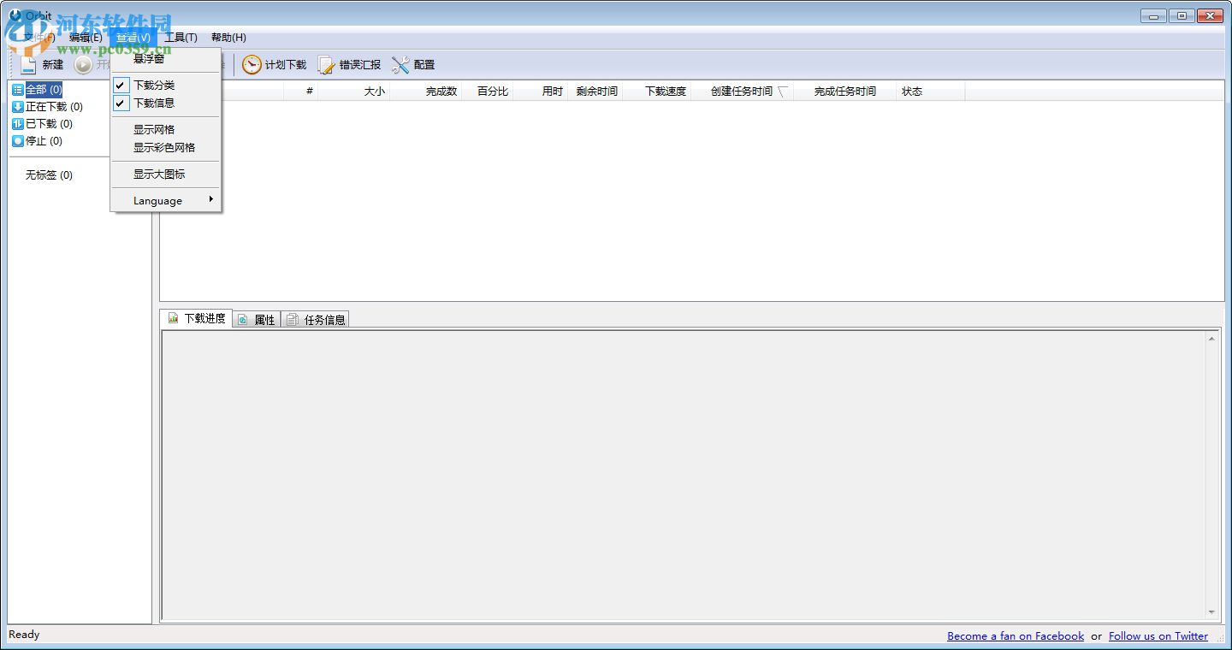Uncheck 下载分类 in the view menu
This screenshot has height=650, width=1232.
pos(154,85)
